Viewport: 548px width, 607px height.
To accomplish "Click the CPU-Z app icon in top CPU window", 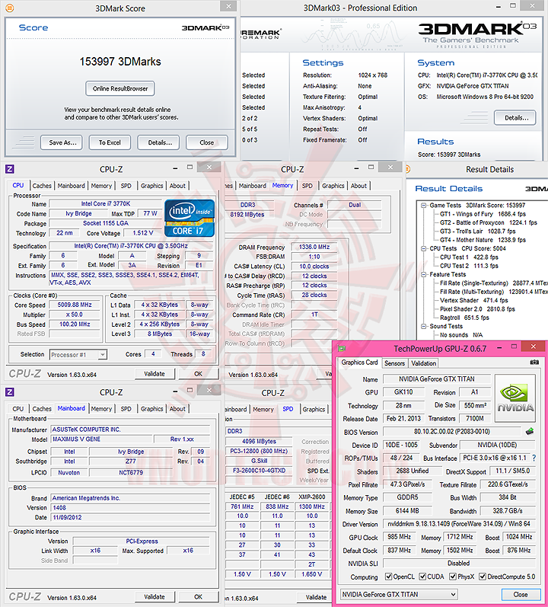I will (x=10, y=169).
